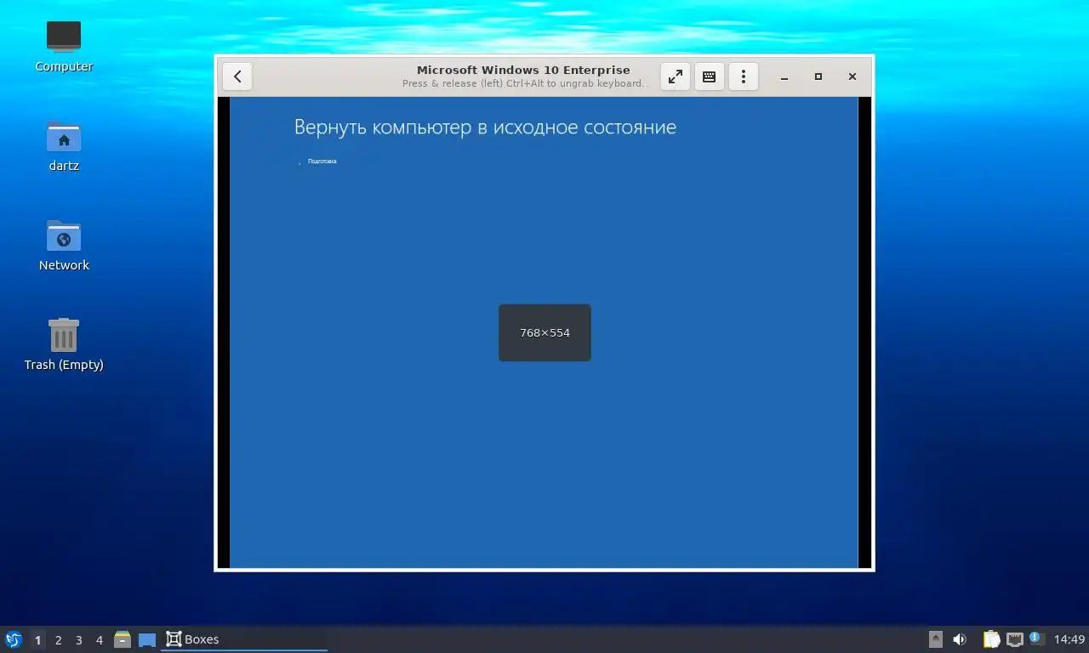Open the keyboard shortcuts send menu
The width and height of the screenshot is (1089, 653).
tap(709, 77)
